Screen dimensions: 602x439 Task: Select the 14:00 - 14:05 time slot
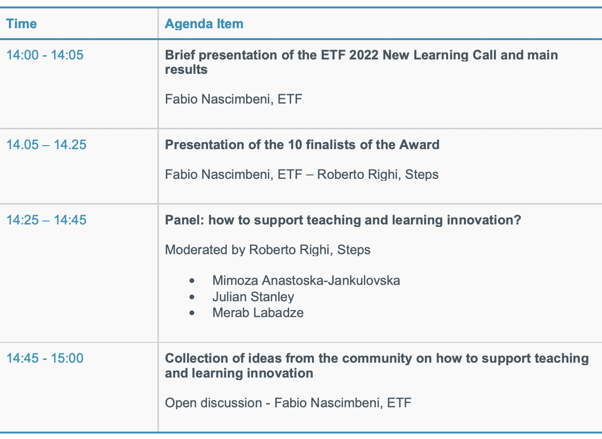click(45, 55)
